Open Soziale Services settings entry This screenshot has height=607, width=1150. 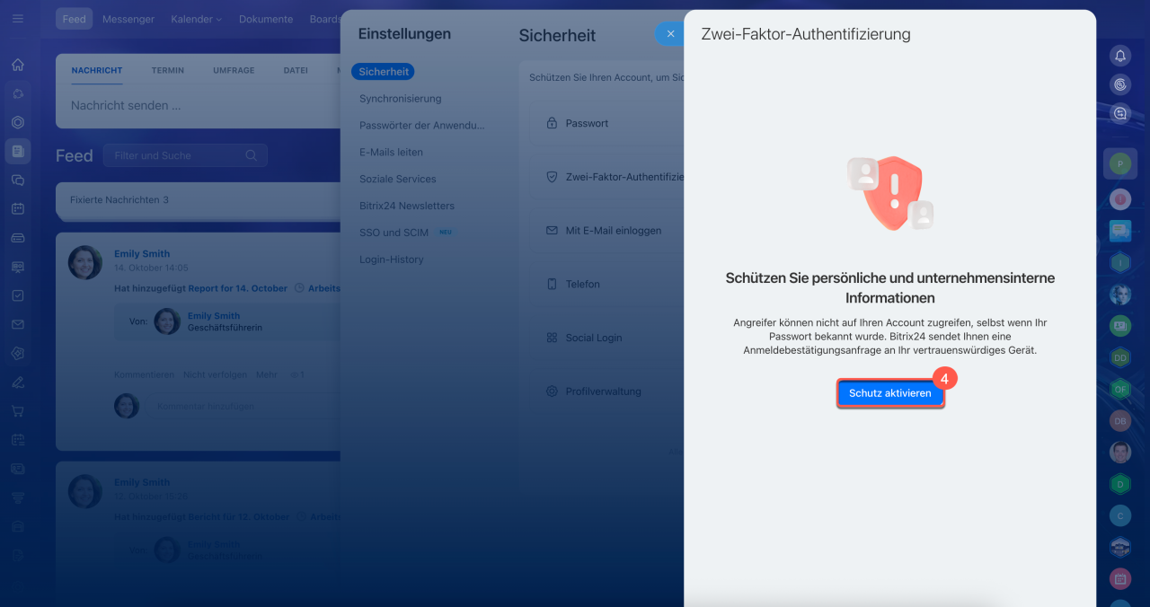(x=398, y=180)
